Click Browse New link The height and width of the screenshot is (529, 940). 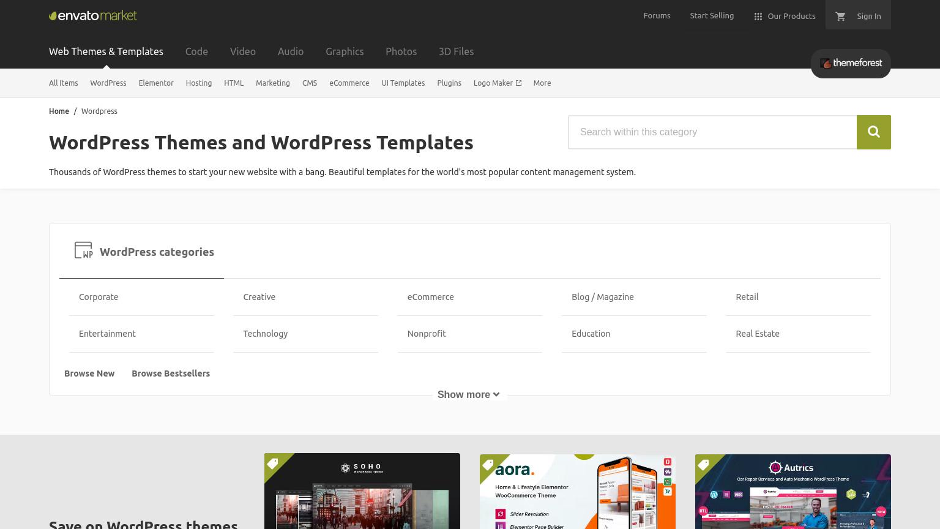[89, 373]
